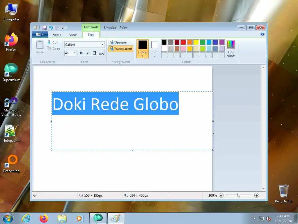
Task: Click the network tray icon
Action: pos(262,219)
